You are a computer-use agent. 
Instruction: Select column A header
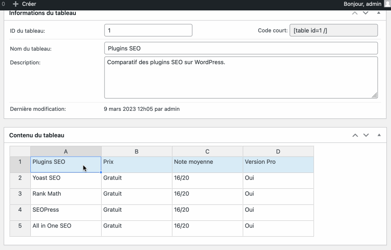click(66, 151)
